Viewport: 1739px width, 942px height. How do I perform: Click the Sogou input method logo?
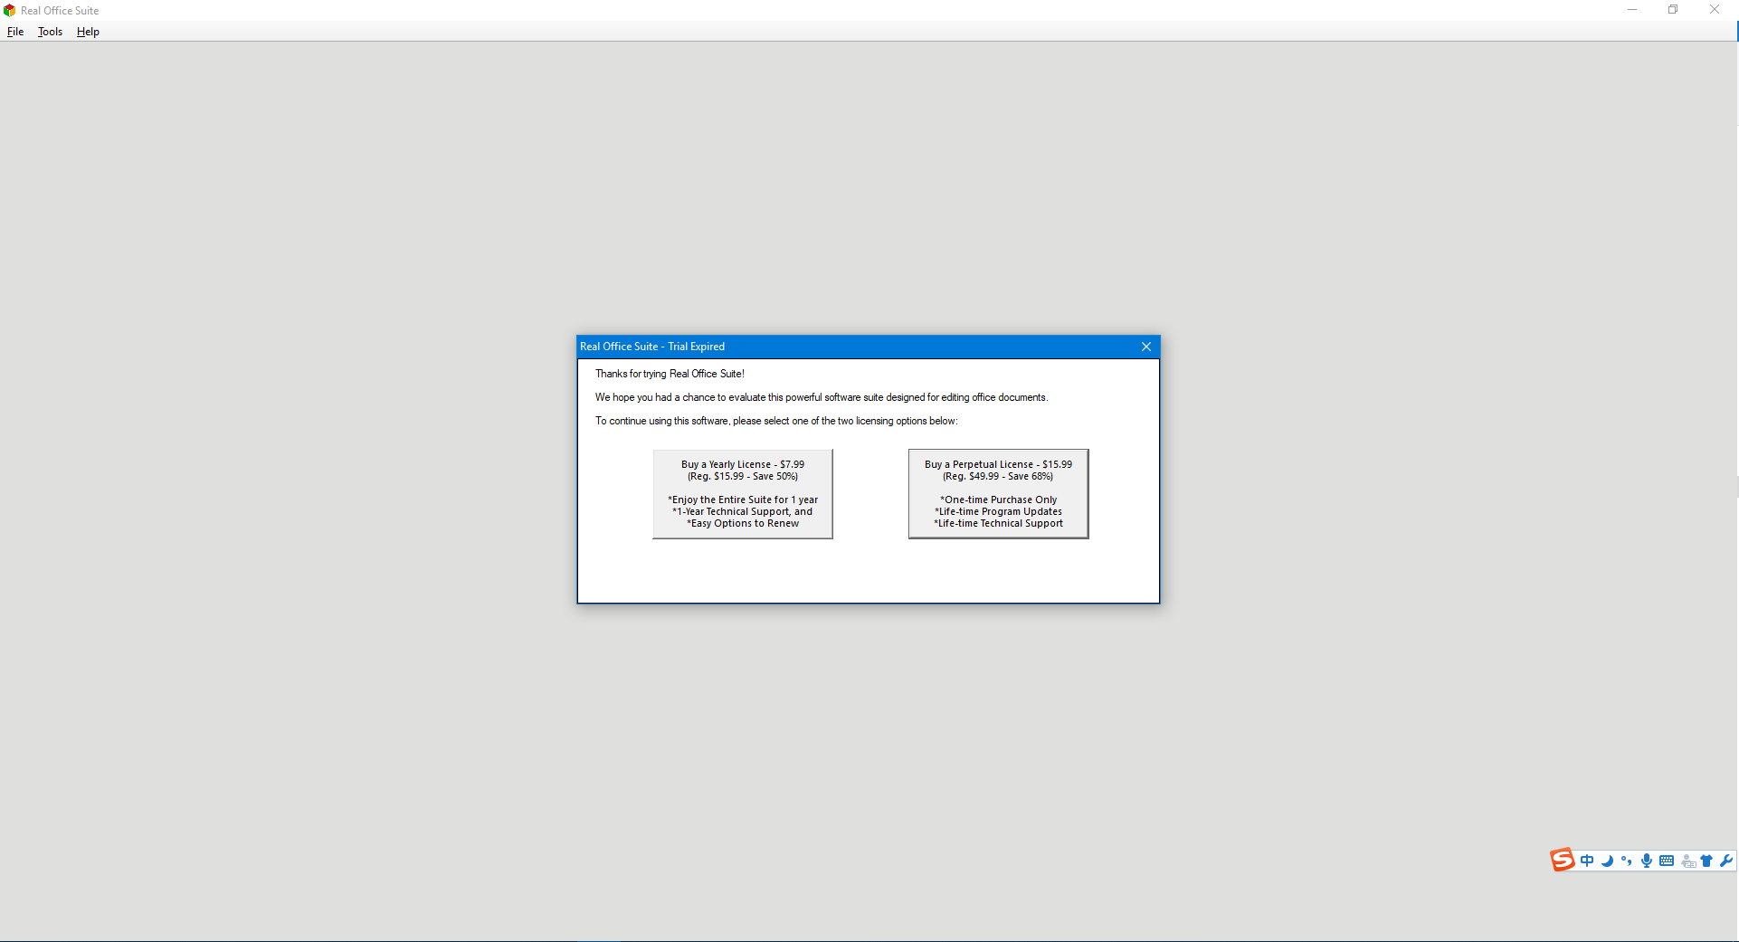(1563, 861)
